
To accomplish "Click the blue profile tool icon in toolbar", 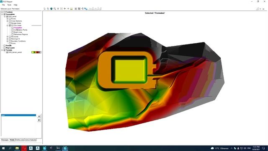I will click(86, 8).
